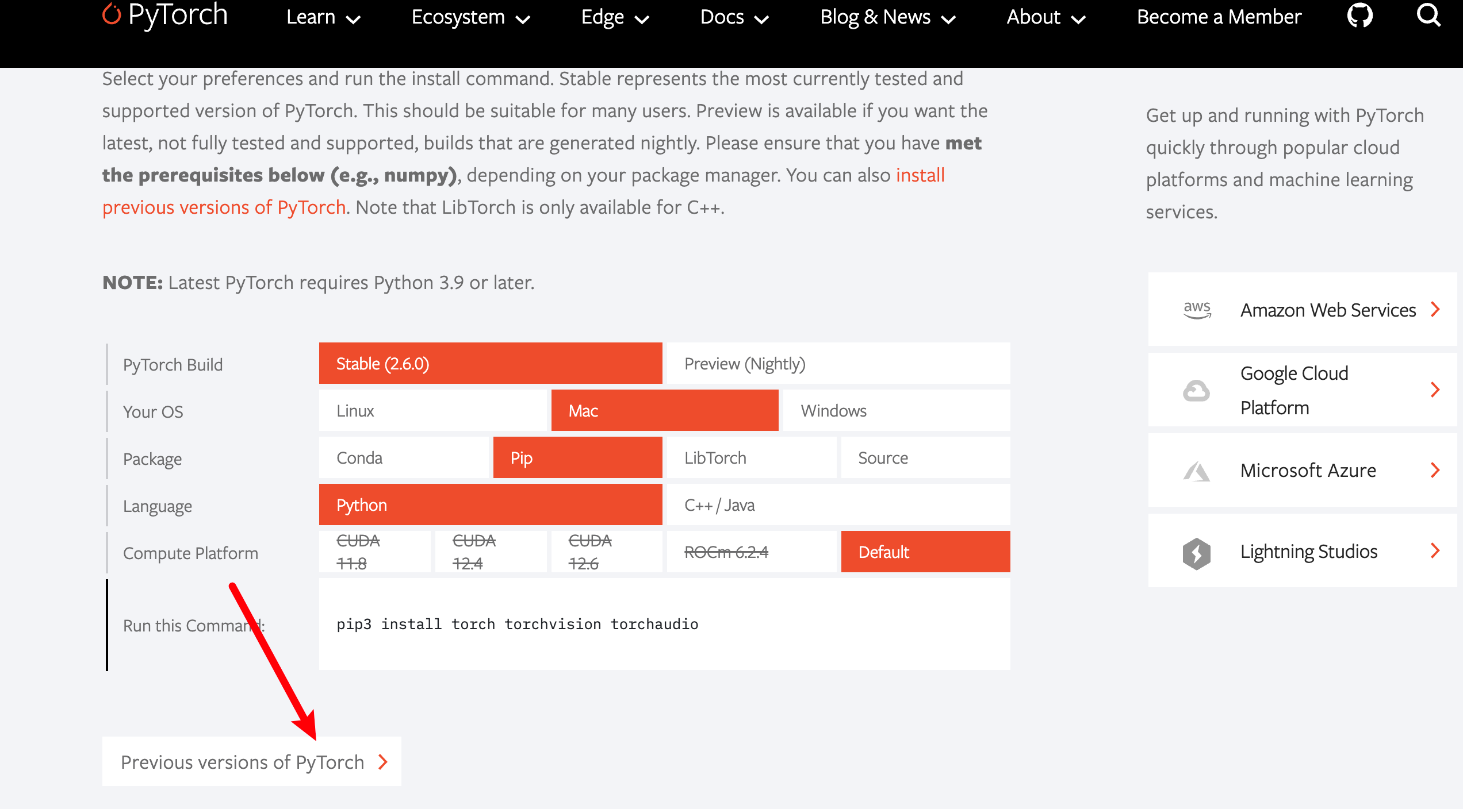Pick the CUDA 12.6 compute platform

tap(607, 552)
